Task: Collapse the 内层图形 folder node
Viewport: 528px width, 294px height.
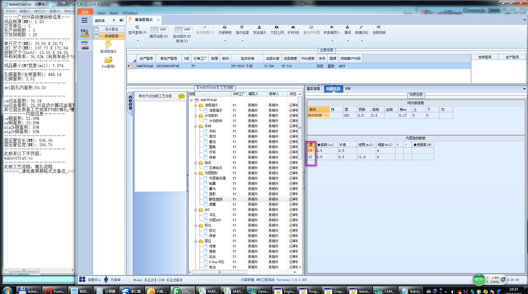Action: coord(196,173)
